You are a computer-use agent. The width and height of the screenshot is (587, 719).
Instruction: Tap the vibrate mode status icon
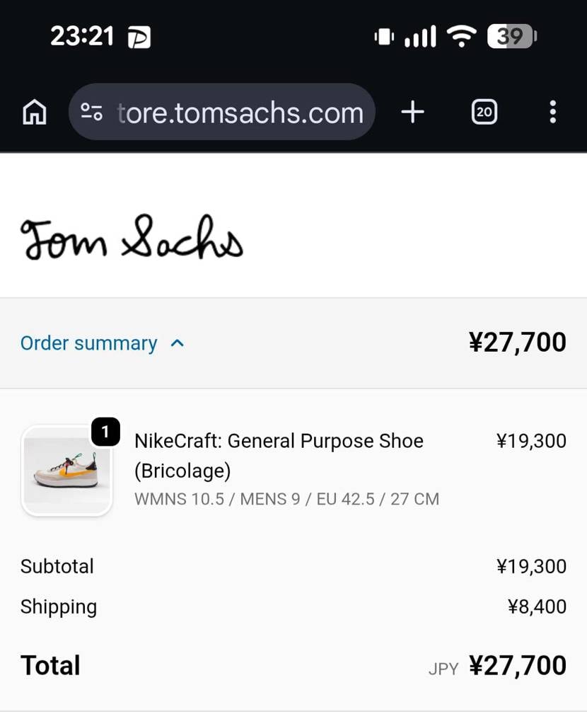pos(383,36)
